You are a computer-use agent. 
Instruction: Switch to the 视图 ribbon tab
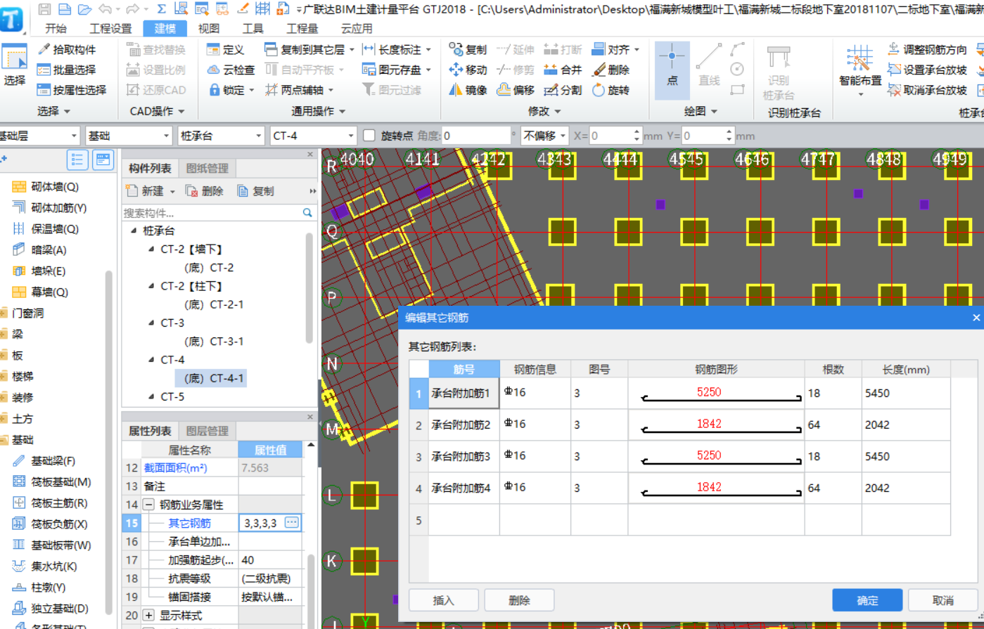(x=209, y=29)
